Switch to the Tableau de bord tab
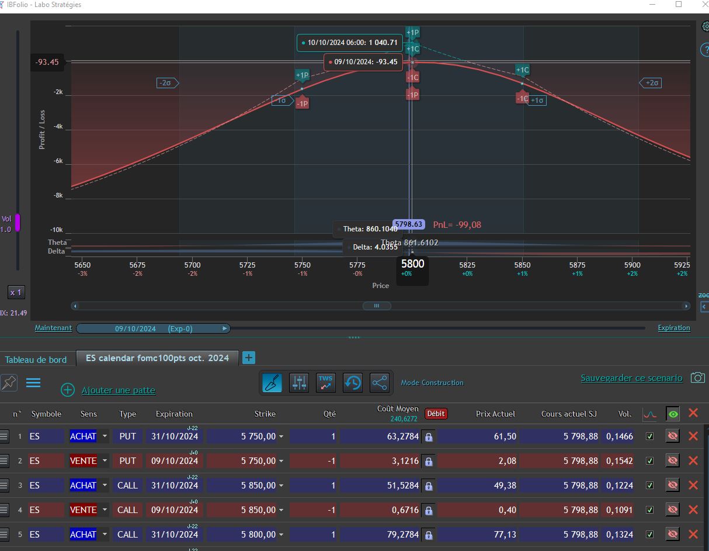 click(36, 359)
